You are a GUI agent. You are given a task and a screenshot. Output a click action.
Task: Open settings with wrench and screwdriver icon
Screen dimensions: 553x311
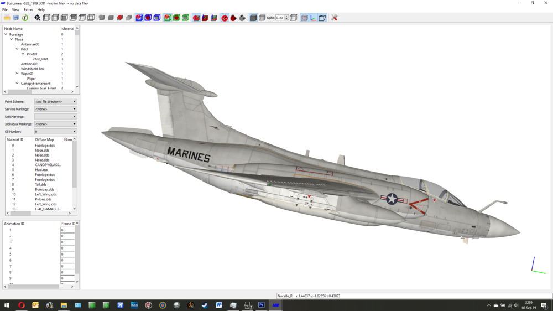[x=335, y=18]
